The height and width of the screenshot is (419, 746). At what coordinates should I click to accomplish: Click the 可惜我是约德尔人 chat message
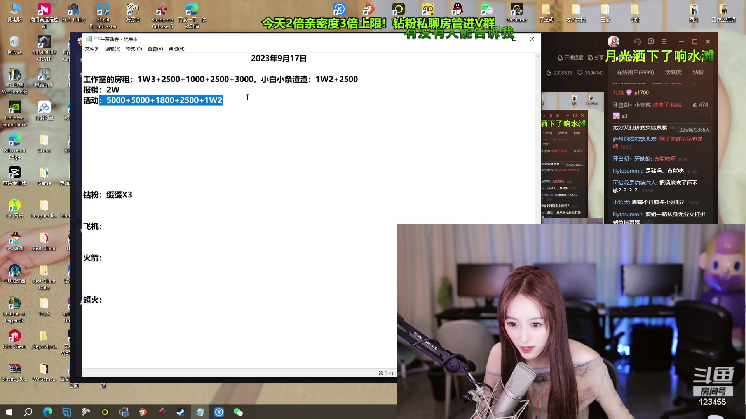[x=655, y=187]
